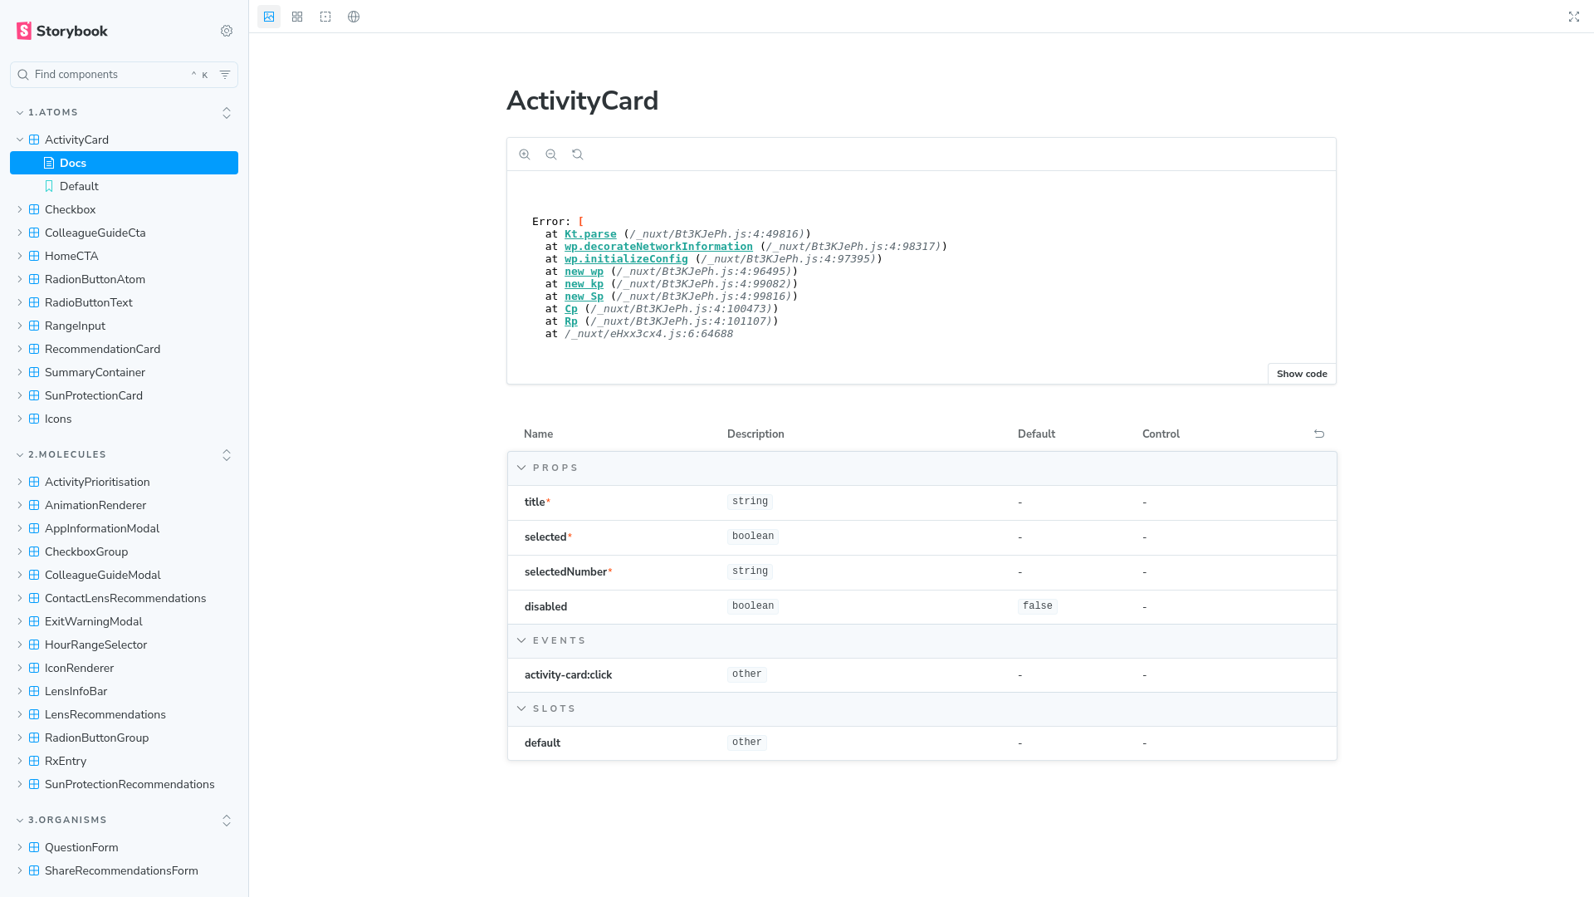Collapse the EVENTS section in table
The height and width of the screenshot is (897, 1594).
tap(521, 640)
